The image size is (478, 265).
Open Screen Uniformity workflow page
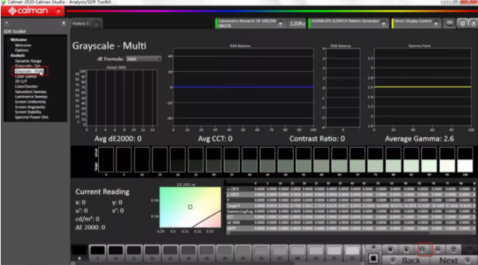coord(30,102)
